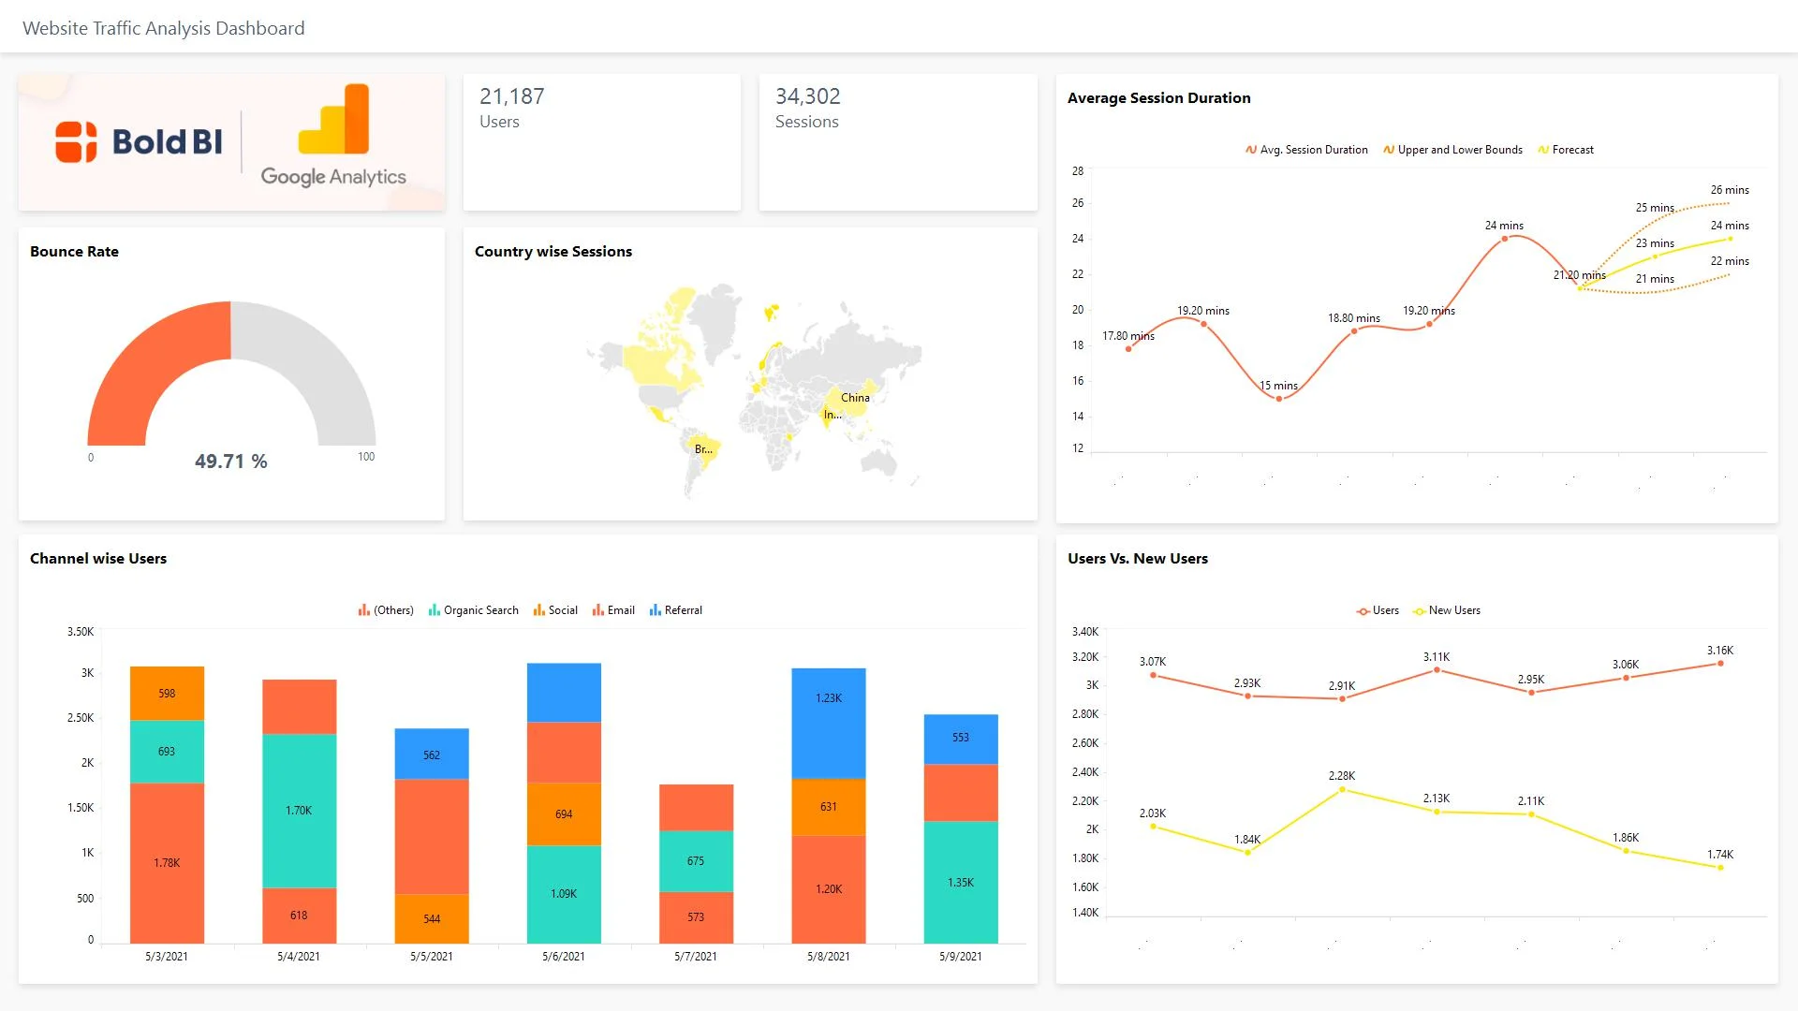
Task: Toggle the Avg. Session Duration legend icon
Action: click(1251, 150)
